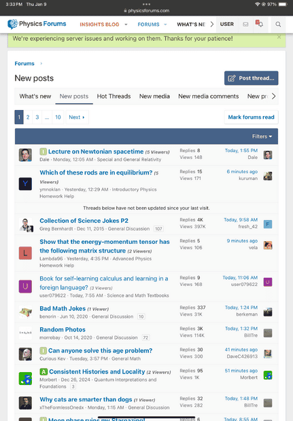Screen dimensions: 293x421
Task: Open the page 10 tag on Bad Math Jokes
Action: point(141,316)
